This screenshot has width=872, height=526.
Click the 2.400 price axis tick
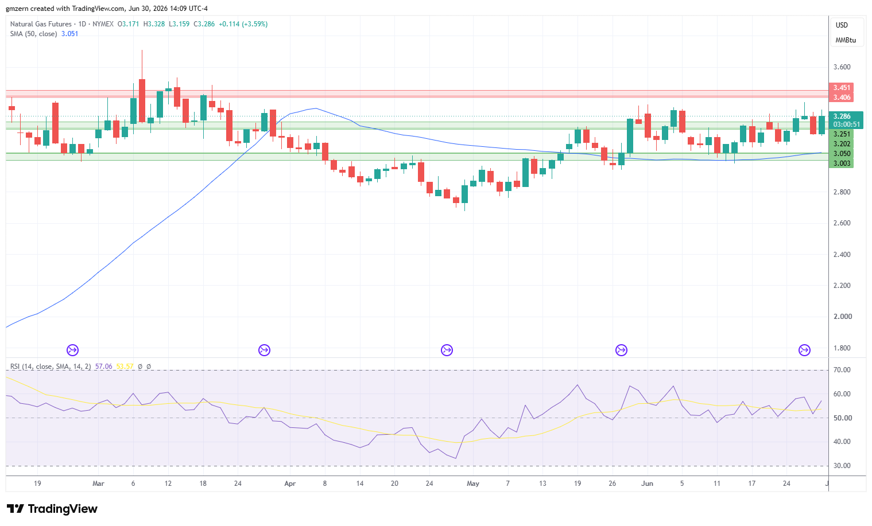click(x=842, y=255)
